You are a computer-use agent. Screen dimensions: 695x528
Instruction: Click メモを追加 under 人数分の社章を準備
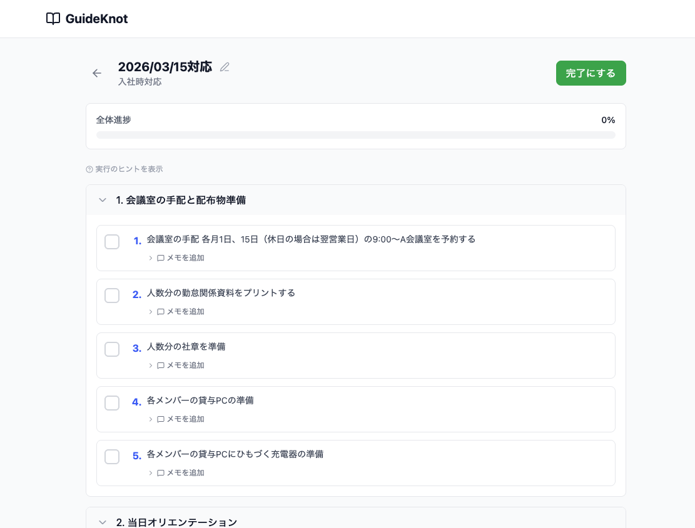185,365
